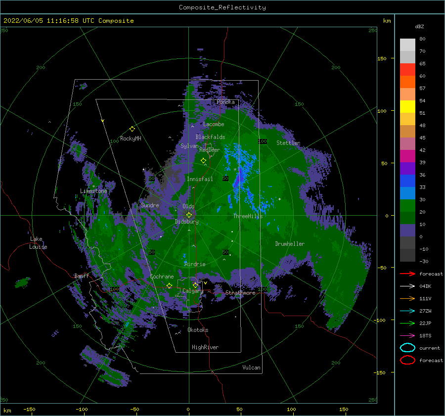Pick the red color swatch in dBZ scale
The height and width of the screenshot is (416, 445).
407,70
